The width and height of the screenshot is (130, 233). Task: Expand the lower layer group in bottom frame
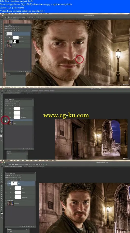tap(8, 200)
